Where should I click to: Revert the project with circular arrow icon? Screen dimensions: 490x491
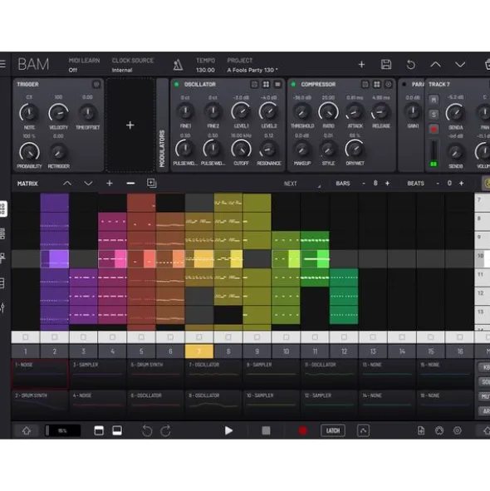[411, 65]
